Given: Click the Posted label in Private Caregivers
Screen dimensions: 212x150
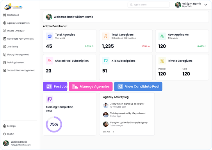Looking at the screenshot, I should click(x=162, y=69).
